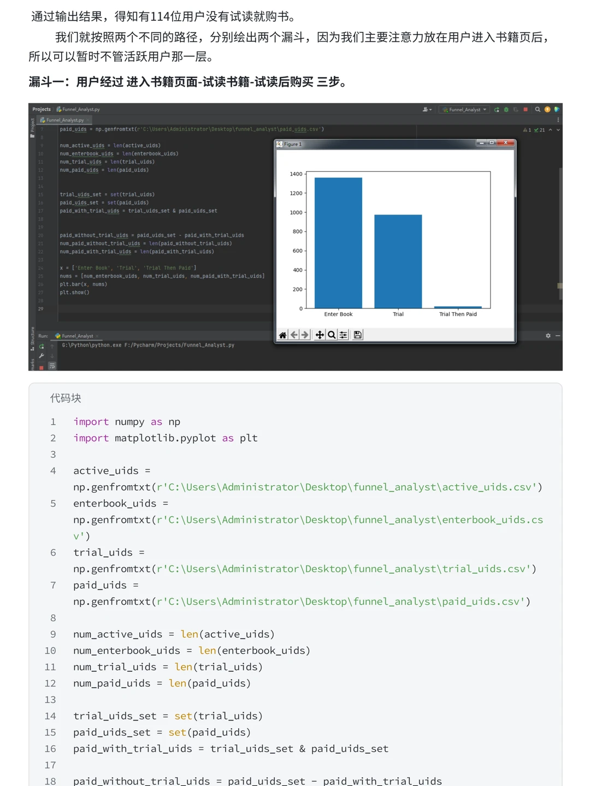
Task: Click the green Debug bug icon
Action: tap(506, 110)
